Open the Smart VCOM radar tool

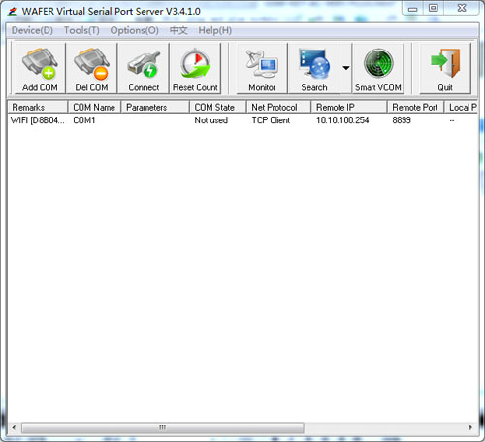(378, 68)
